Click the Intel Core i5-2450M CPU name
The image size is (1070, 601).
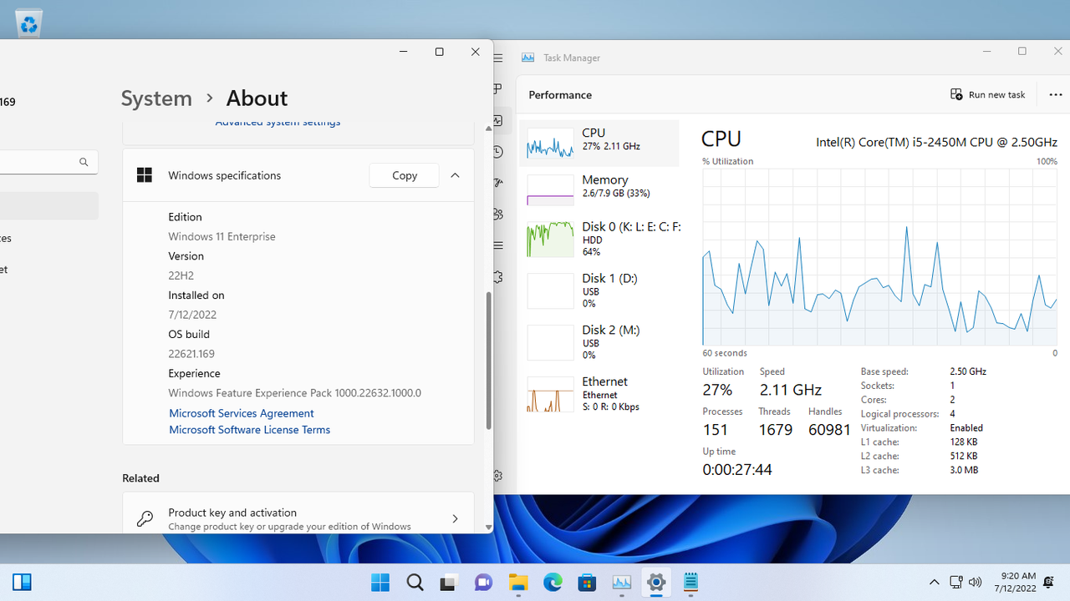coord(936,142)
